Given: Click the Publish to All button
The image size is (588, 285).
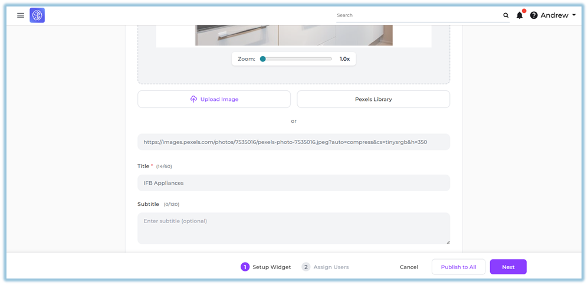Looking at the screenshot, I should (x=458, y=267).
